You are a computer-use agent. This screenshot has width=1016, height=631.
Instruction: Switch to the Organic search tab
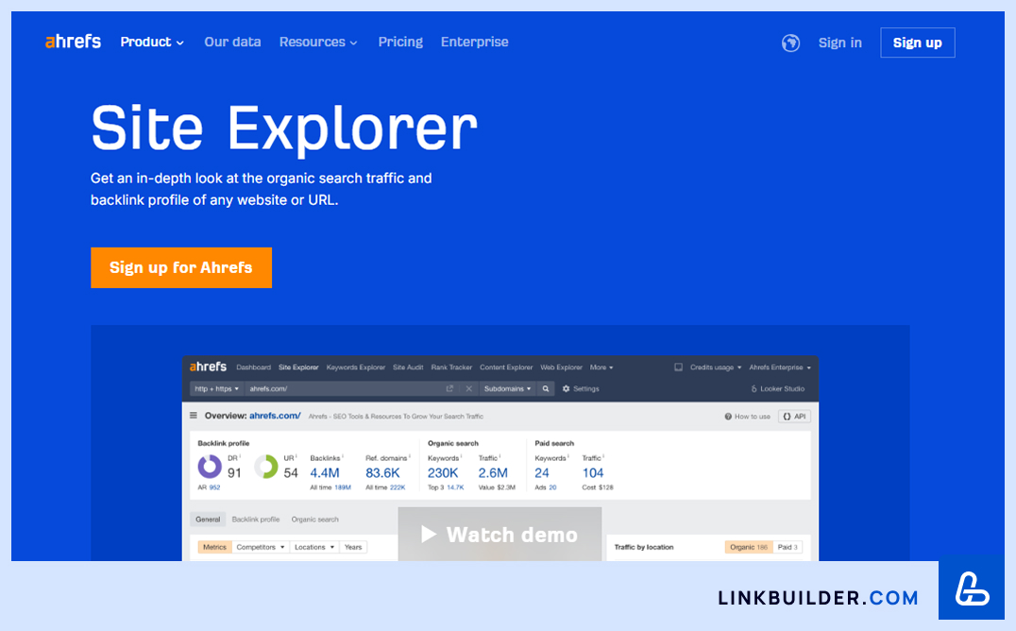315,520
